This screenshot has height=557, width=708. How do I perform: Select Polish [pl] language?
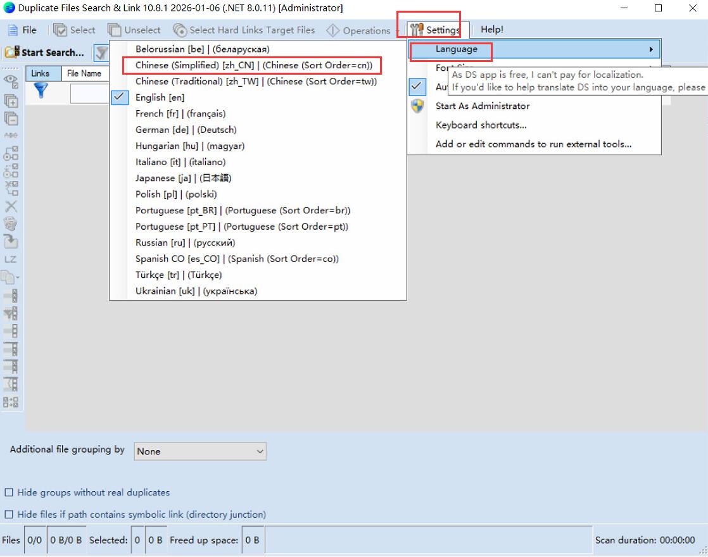tap(258, 194)
